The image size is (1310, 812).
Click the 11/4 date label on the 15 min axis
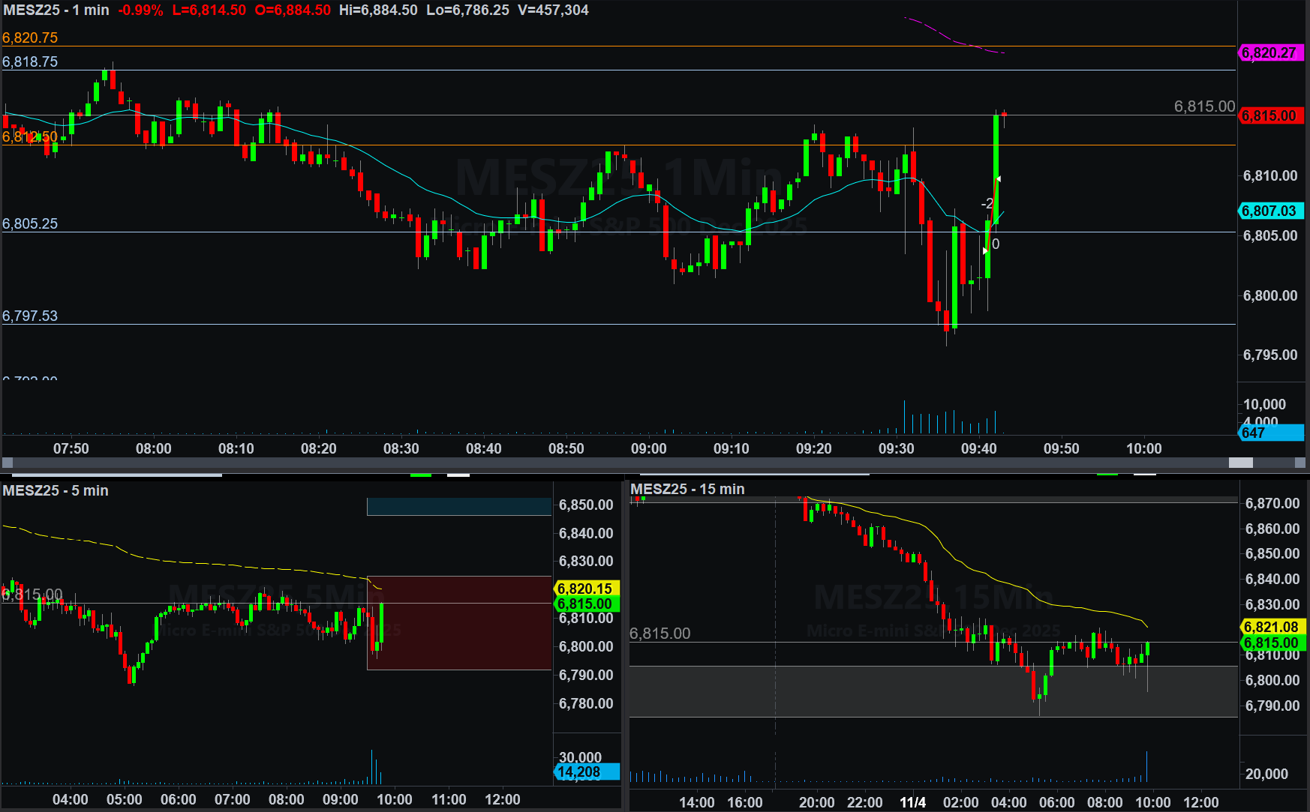tap(912, 802)
